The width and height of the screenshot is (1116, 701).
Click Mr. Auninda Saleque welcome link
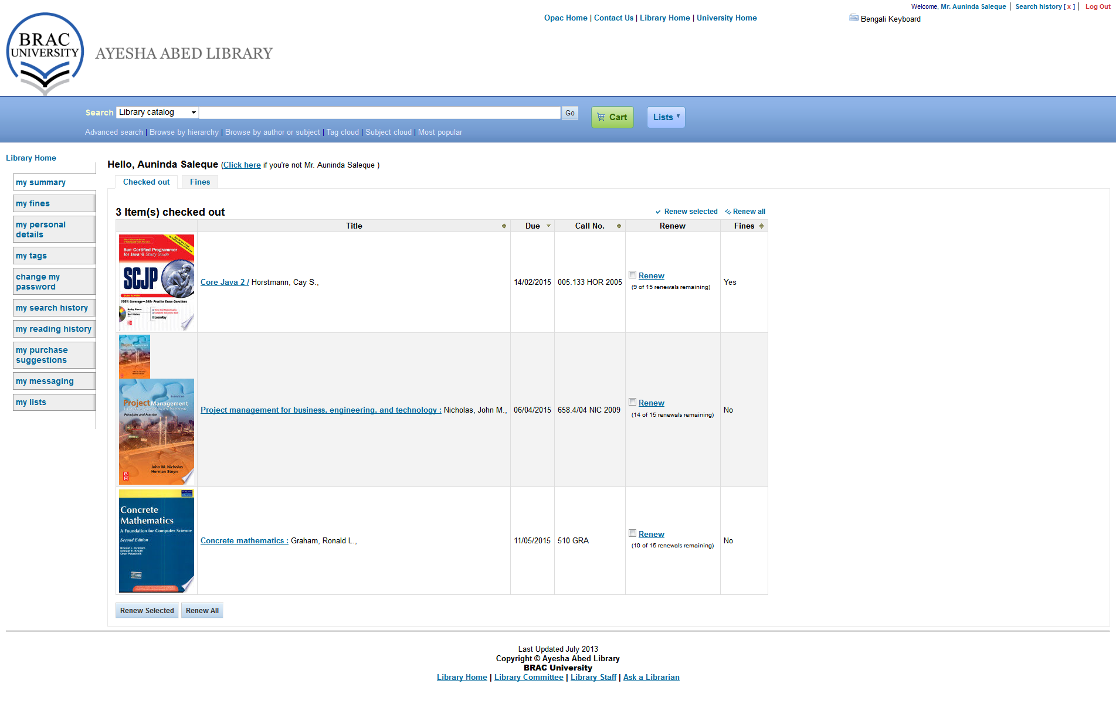point(973,6)
